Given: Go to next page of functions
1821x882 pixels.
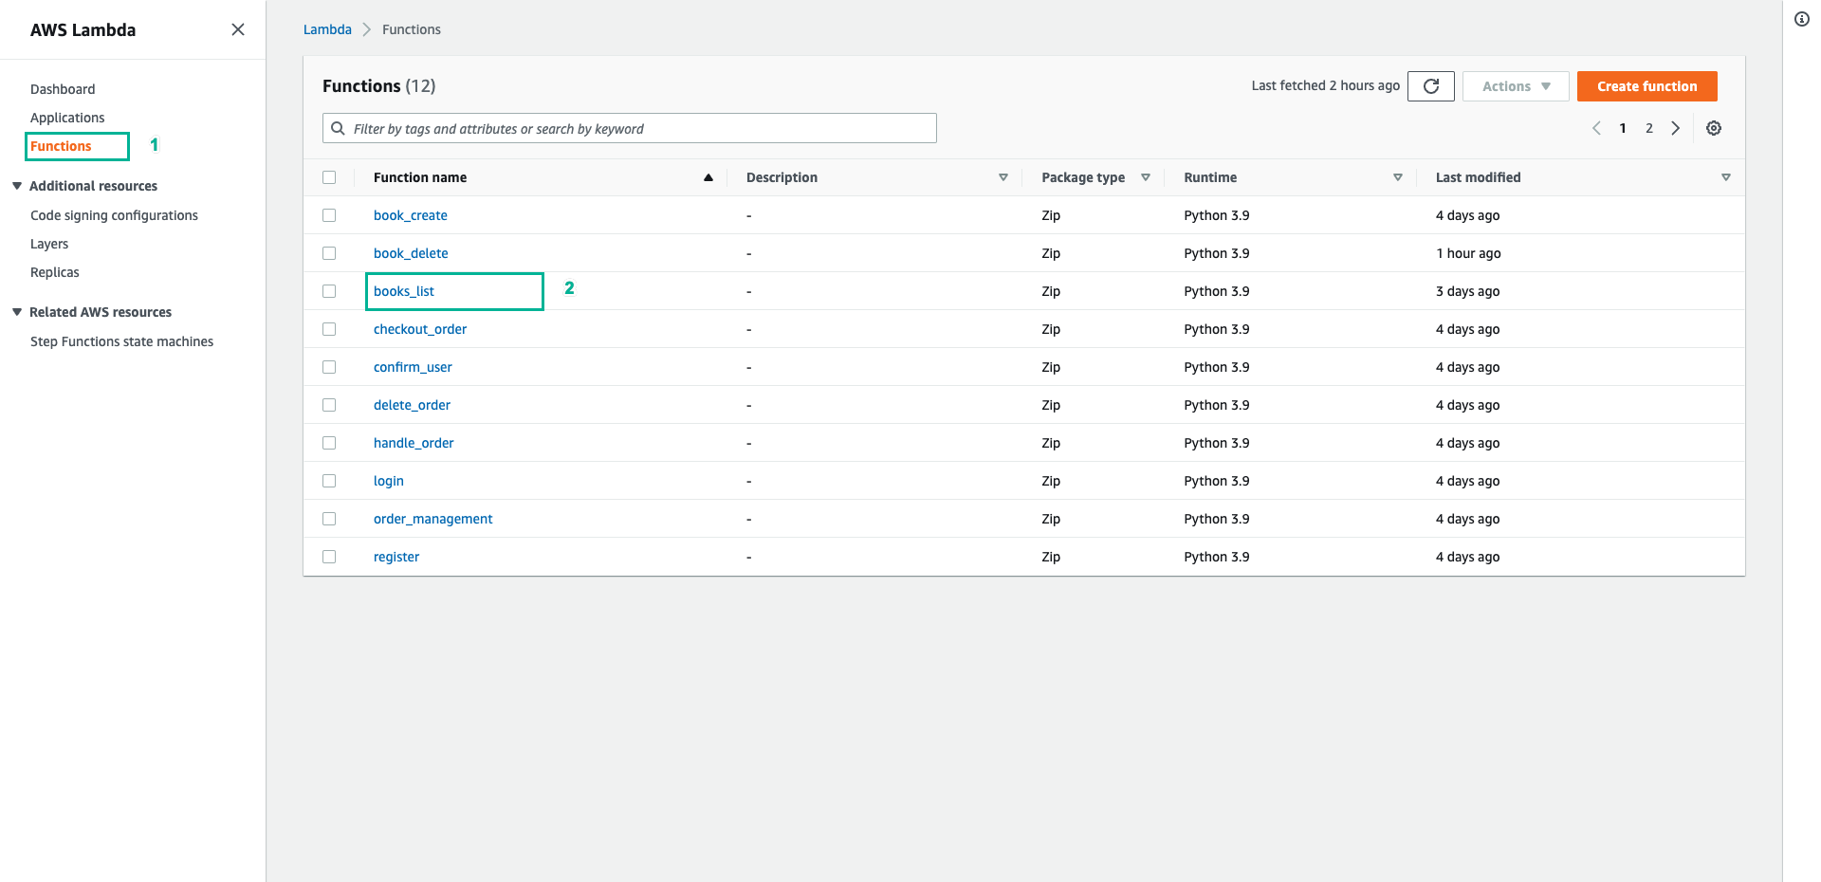Looking at the screenshot, I should coord(1676,128).
